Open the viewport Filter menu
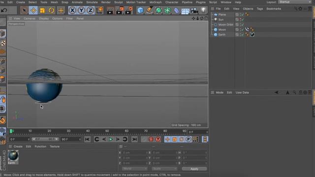The width and height of the screenshot is (315, 177). click(69, 19)
